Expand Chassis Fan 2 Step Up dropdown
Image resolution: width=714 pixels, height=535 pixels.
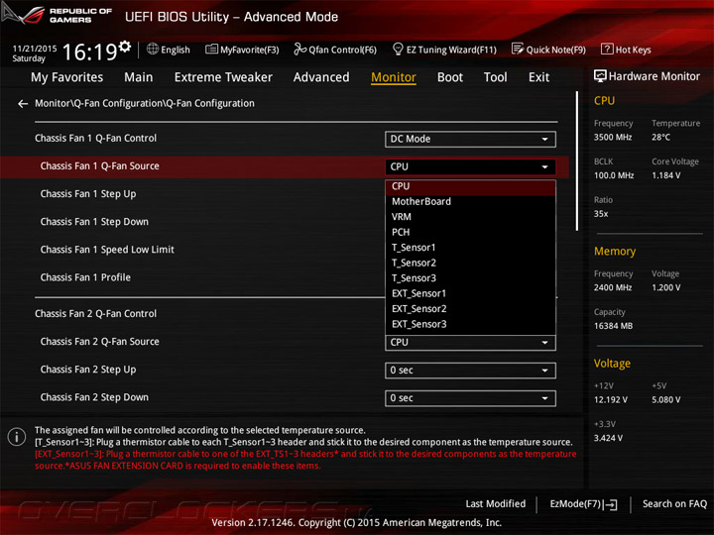coord(470,371)
